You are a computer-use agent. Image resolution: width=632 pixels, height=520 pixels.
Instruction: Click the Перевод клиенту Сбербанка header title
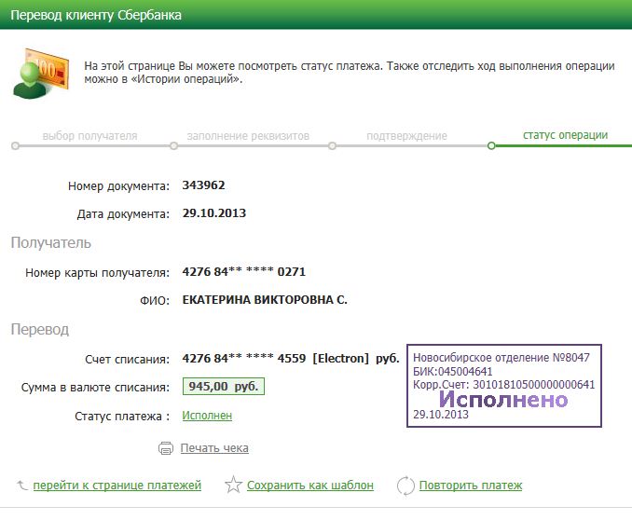(96, 15)
